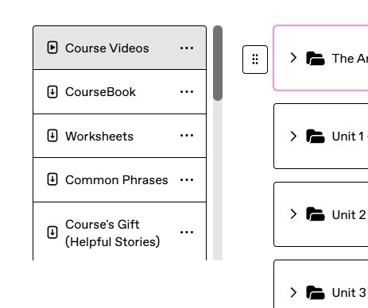Expand the Unit 1 folder chevron
The width and height of the screenshot is (368, 308).
[293, 137]
